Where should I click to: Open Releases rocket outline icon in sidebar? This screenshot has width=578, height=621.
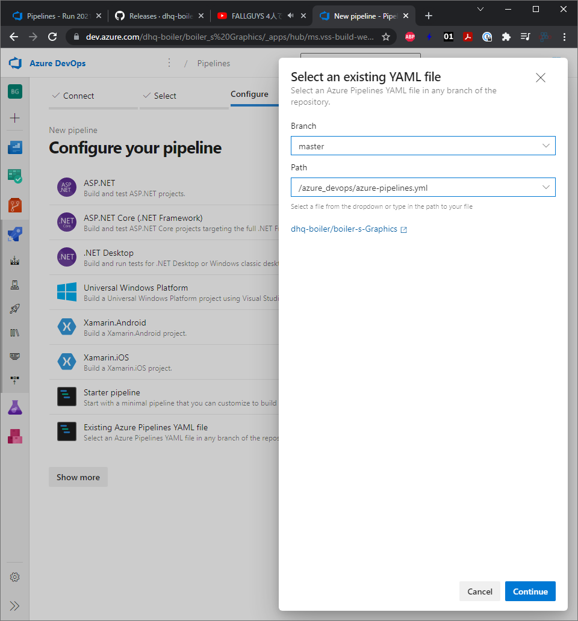pyautogui.click(x=14, y=308)
